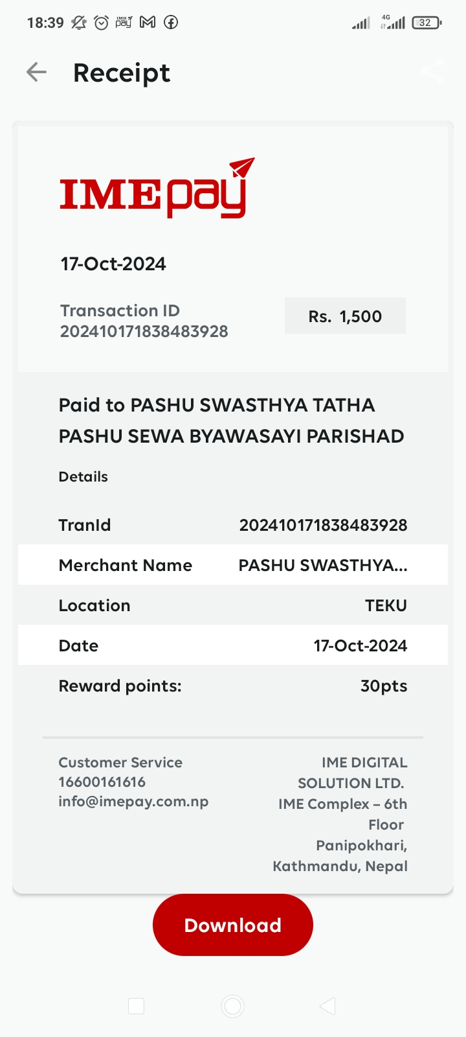Tap the share icon beside Receipt
This screenshot has height=1037, width=466.
click(432, 71)
